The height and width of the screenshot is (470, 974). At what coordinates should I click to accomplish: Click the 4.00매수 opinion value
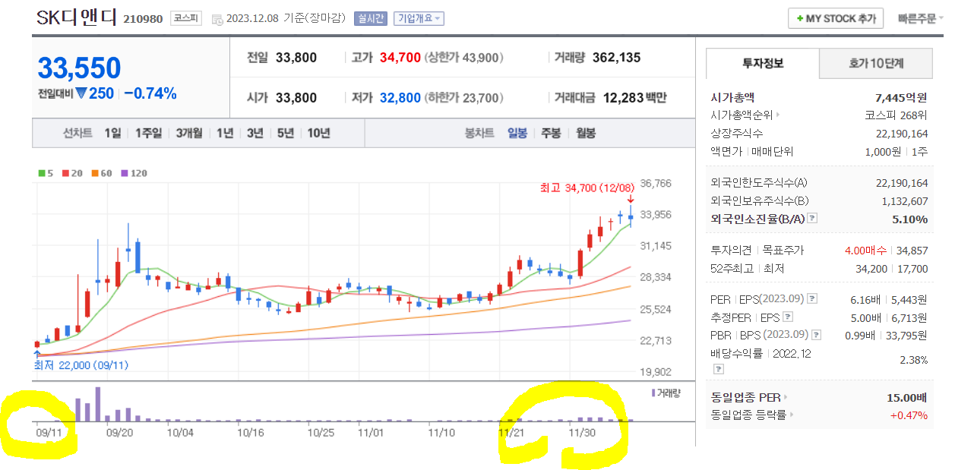[865, 250]
